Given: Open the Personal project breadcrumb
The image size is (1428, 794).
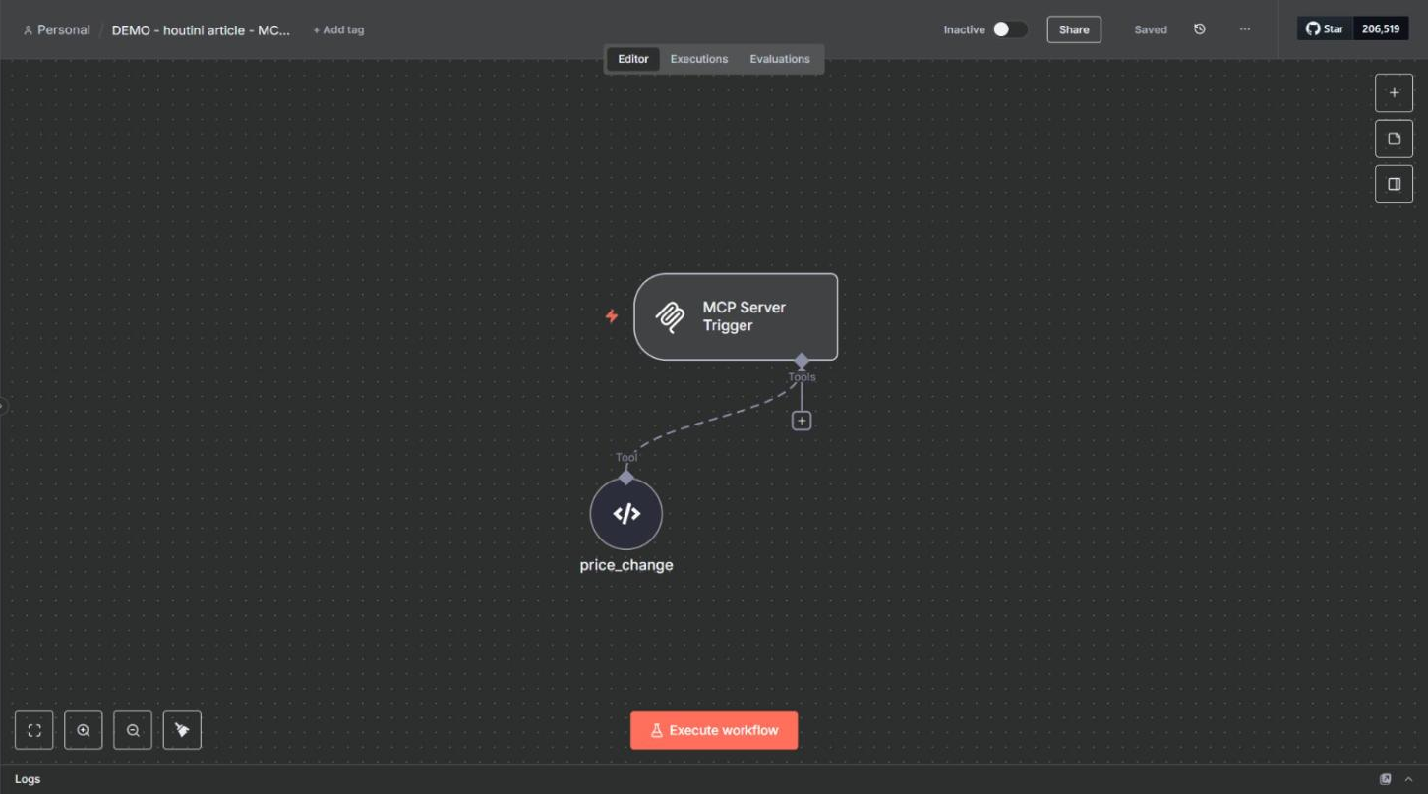Looking at the screenshot, I should click(x=57, y=29).
